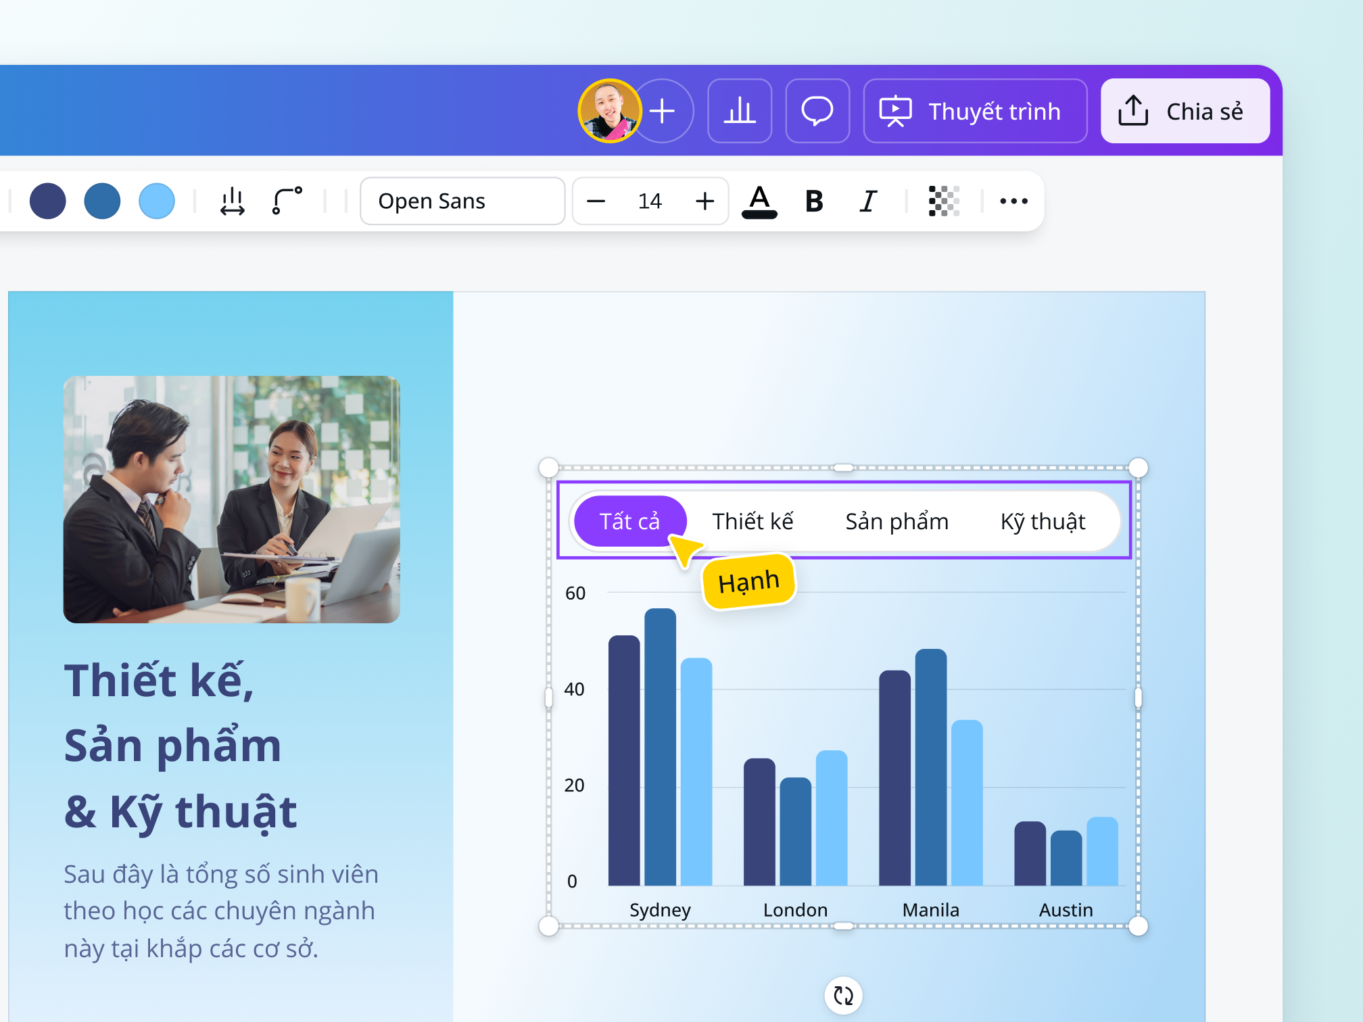Click the chart's bottom-right resize handle

click(x=1138, y=926)
